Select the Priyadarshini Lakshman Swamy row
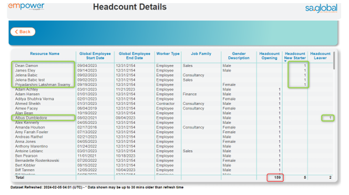The image size is (349, 195). pyautogui.click(x=172, y=84)
